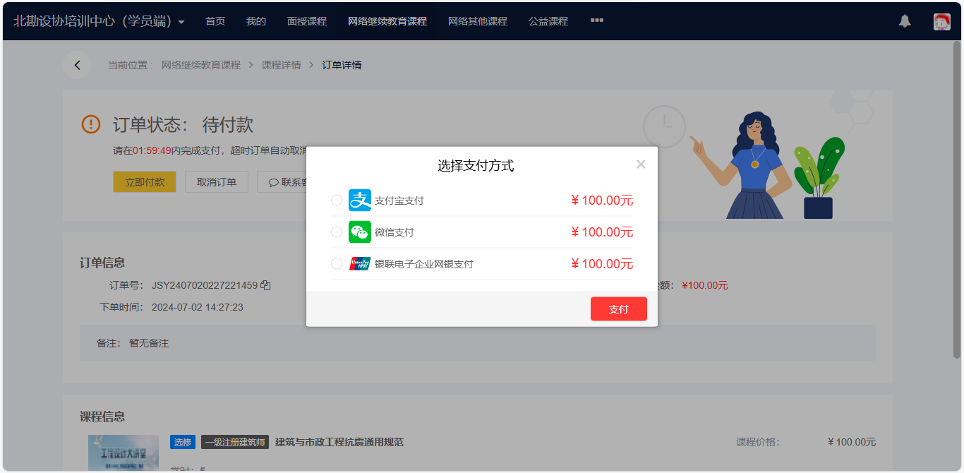
Task: Go to 首页 in the navigation bar
Action: [x=215, y=21]
